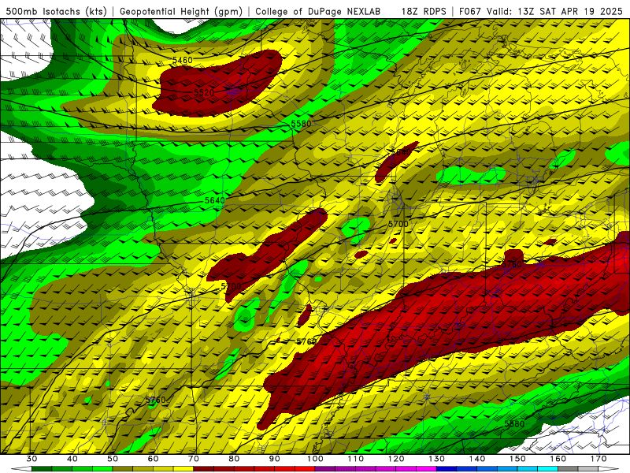Pick the dark red swatch right of 70
Image resolution: width=630 pixels, height=473 pixels.
click(204, 469)
